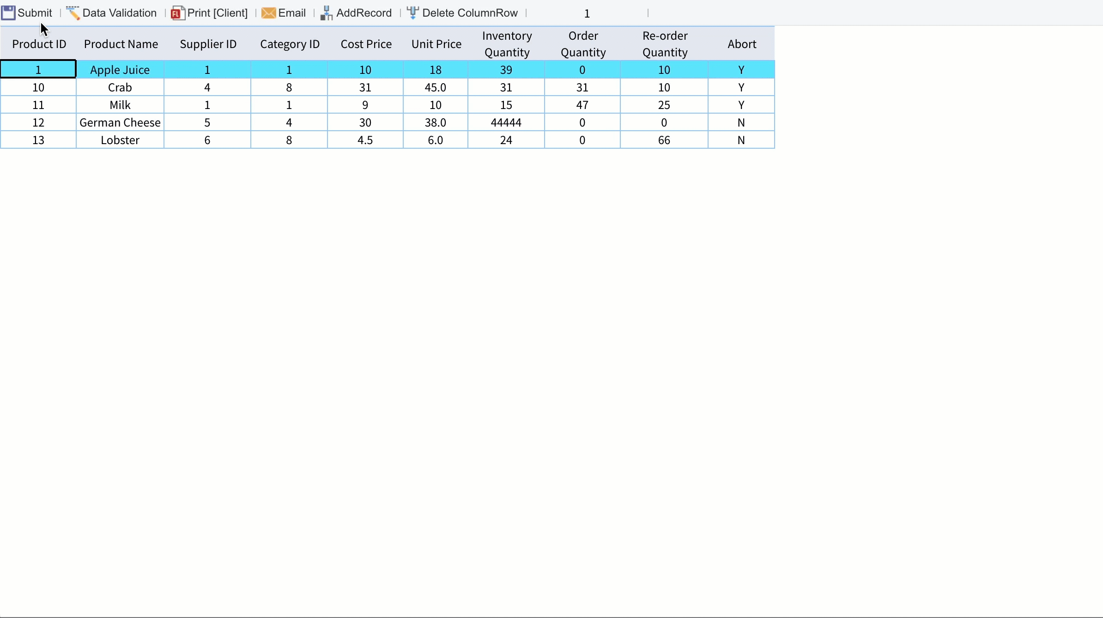Select the Supplier ID column header
This screenshot has width=1103, height=618.
208,44
